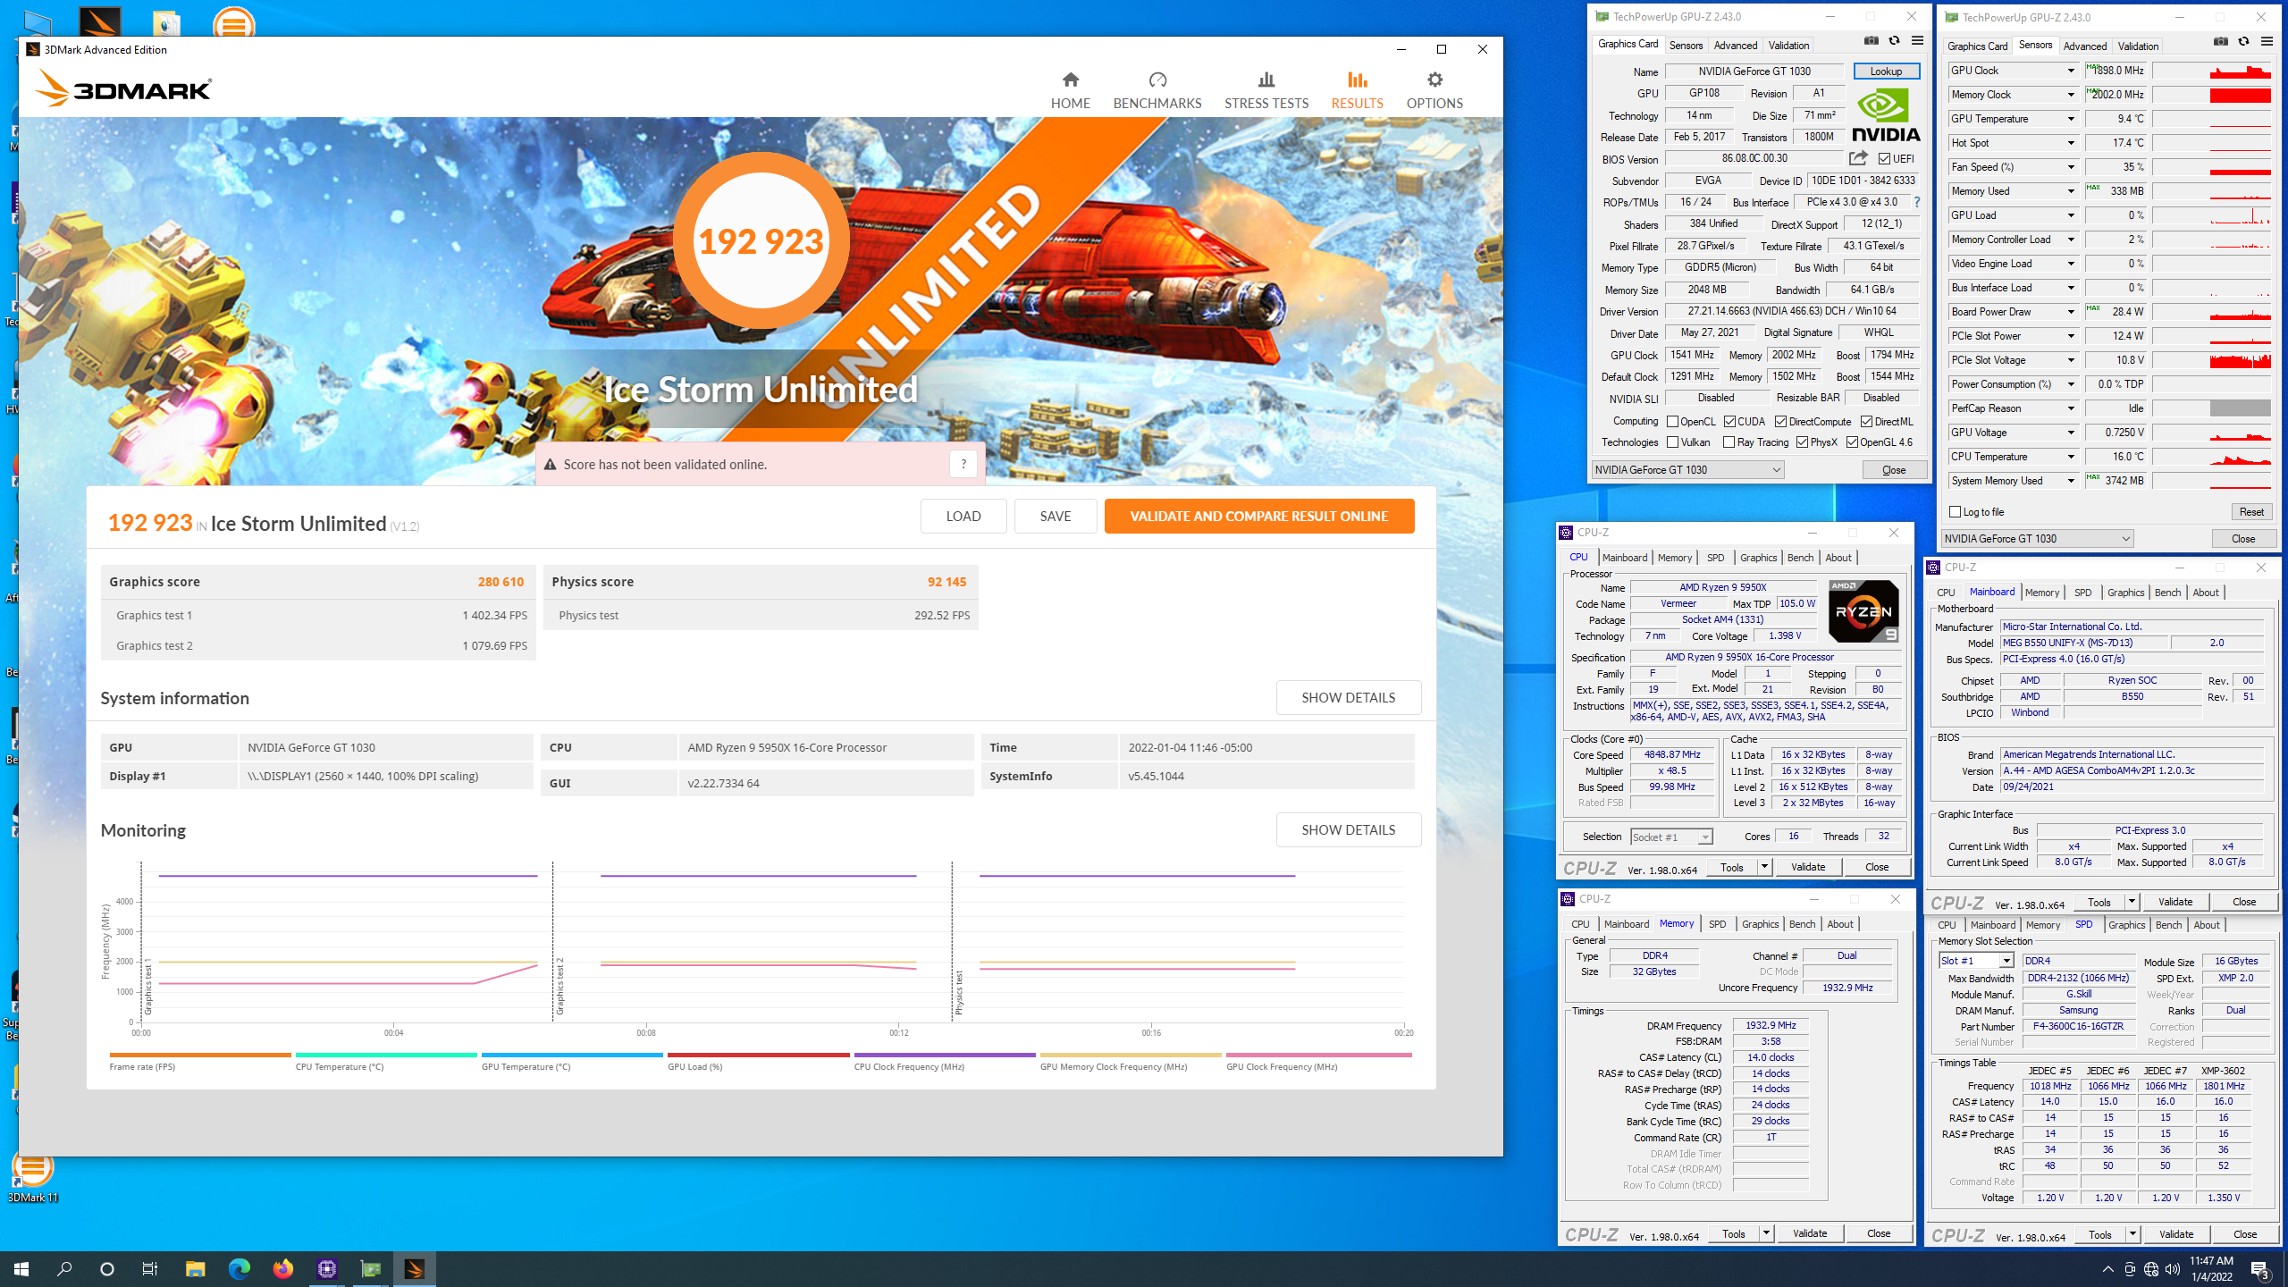2288x1287 pixels.
Task: Launch Firefox from taskbar
Action: (x=282, y=1268)
